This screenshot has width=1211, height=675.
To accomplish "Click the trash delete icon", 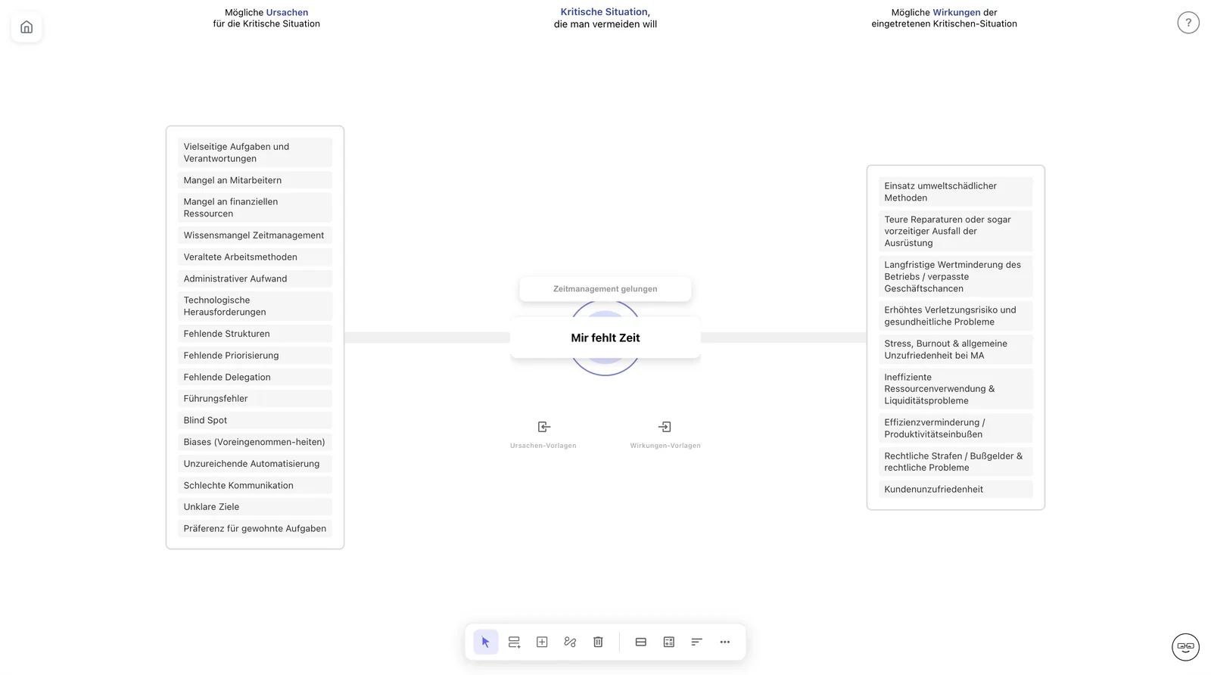I will (x=598, y=642).
